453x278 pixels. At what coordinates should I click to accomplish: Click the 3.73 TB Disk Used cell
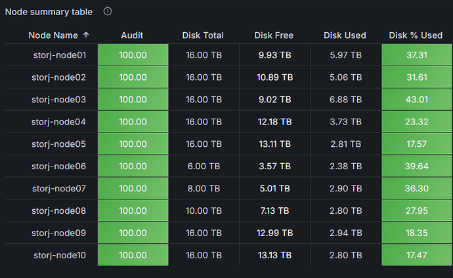tap(346, 122)
